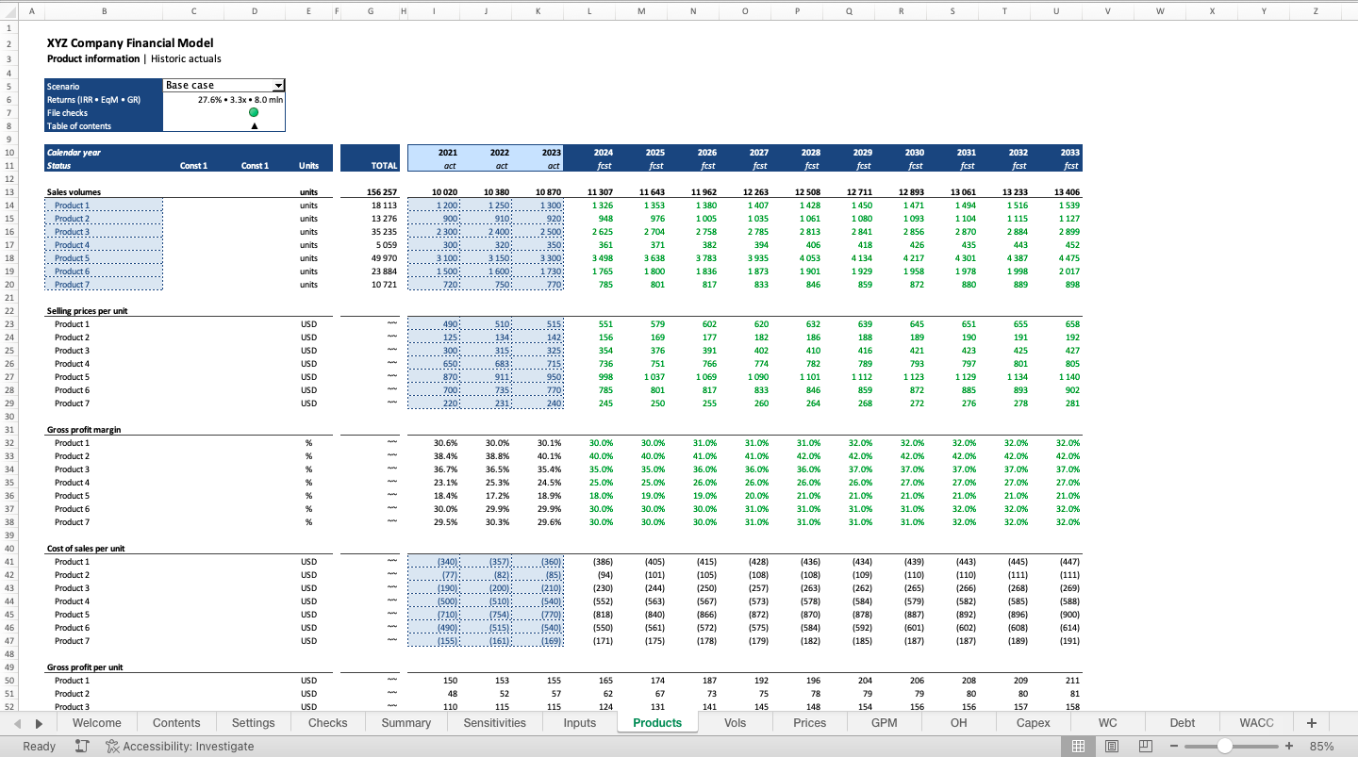Open the Contents sheet tab

176,723
